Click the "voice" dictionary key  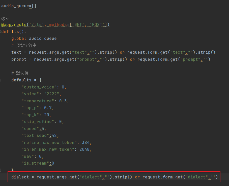[x=30, y=94]
